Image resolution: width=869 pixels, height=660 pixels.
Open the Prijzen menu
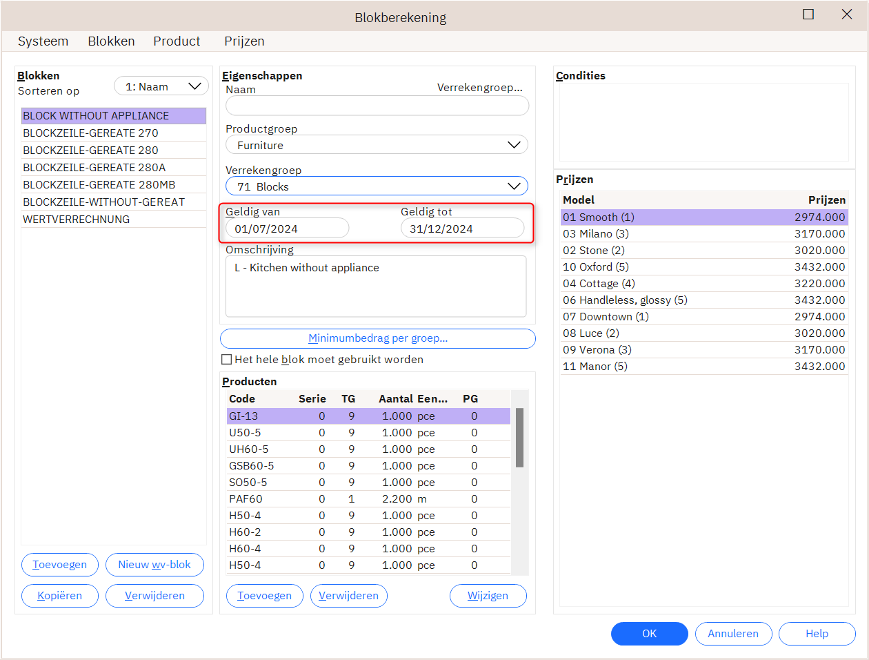[x=244, y=41]
